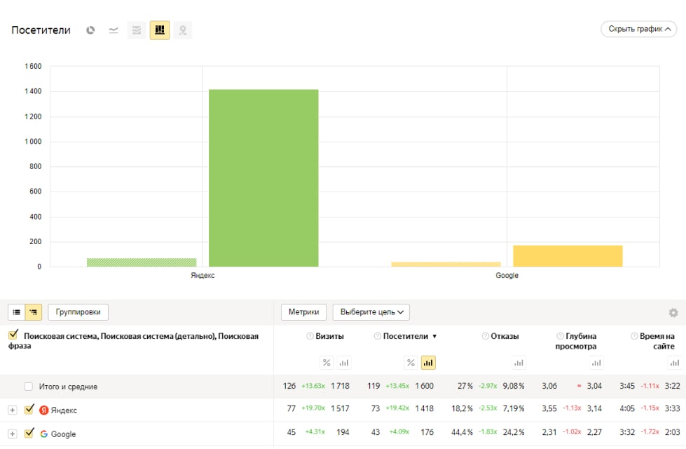This screenshot has width=686, height=449.
Task: Switch to pie chart view
Action: tap(90, 30)
